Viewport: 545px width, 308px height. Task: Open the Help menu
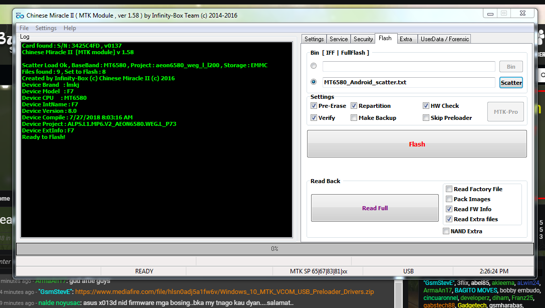[x=70, y=28]
